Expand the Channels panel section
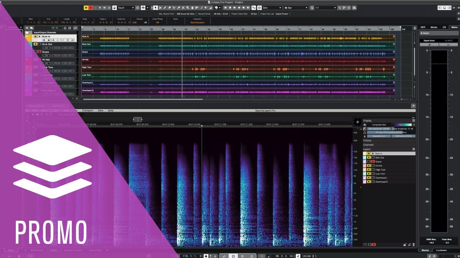 point(368,145)
